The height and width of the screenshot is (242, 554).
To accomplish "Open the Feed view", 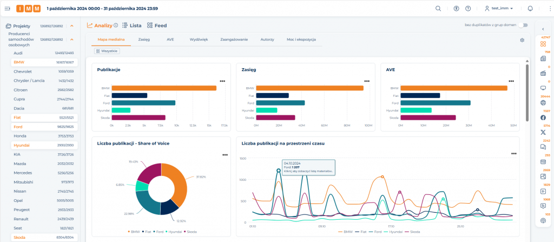I will coord(156,25).
